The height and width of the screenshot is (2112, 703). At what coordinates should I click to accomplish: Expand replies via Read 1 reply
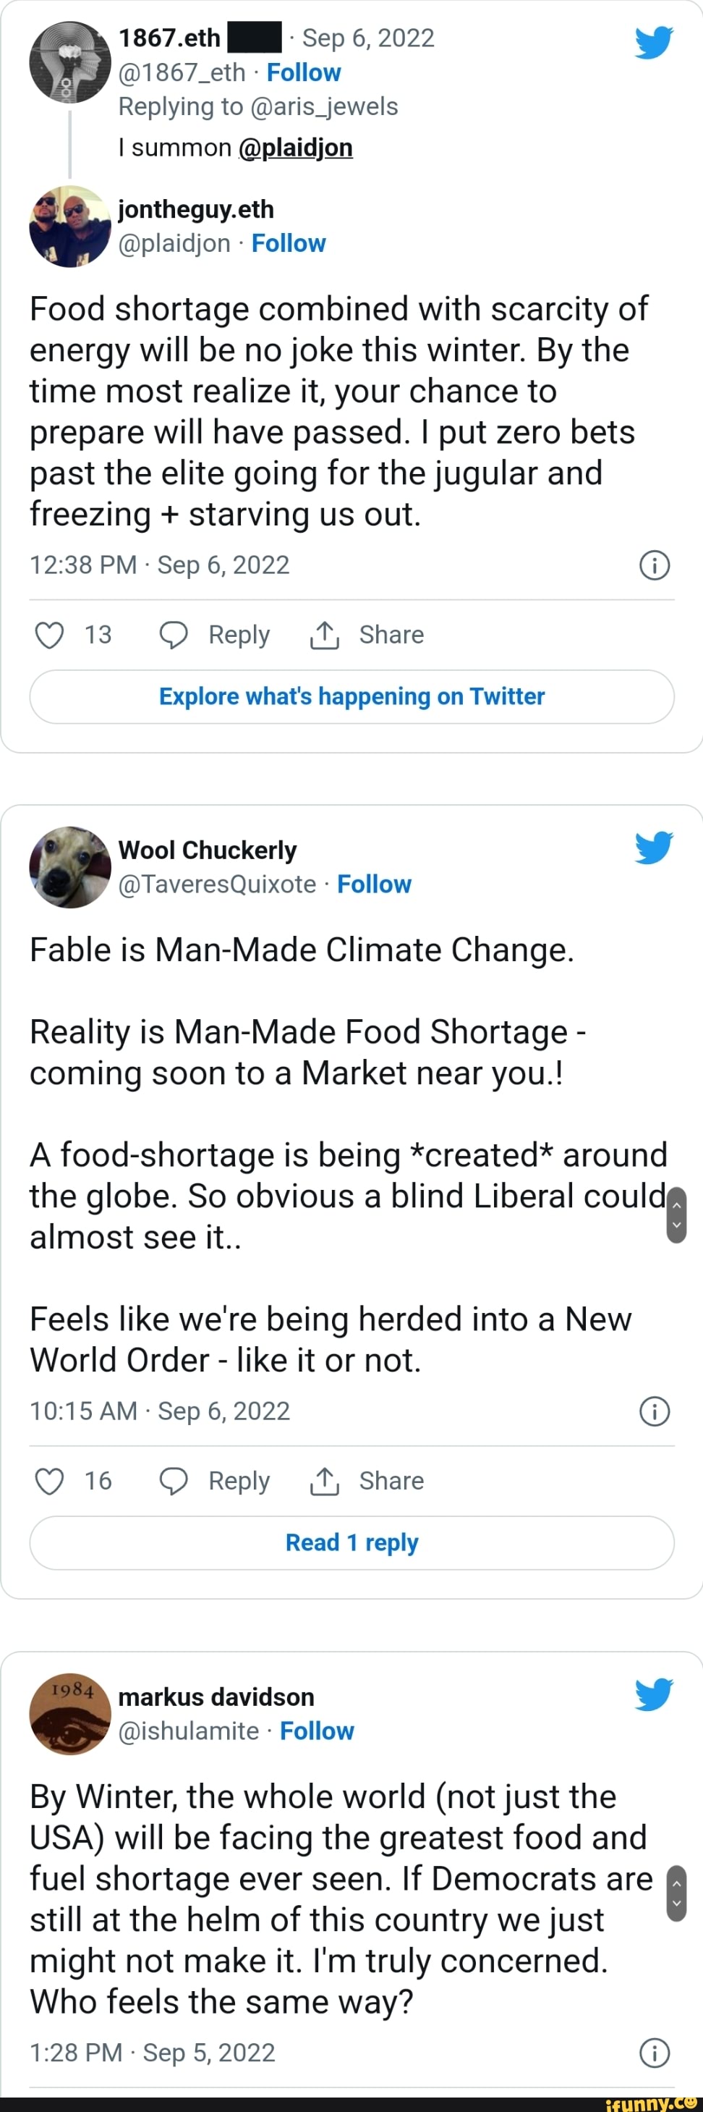tap(351, 1543)
